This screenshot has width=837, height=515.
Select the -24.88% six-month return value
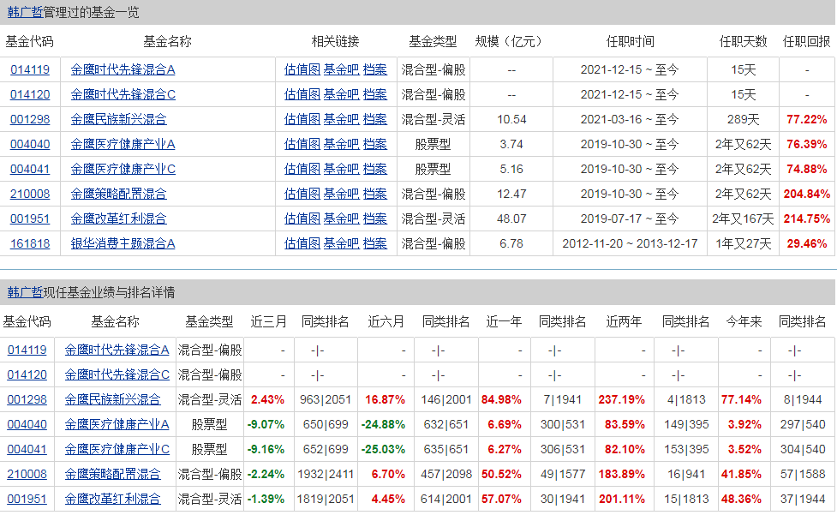click(383, 424)
